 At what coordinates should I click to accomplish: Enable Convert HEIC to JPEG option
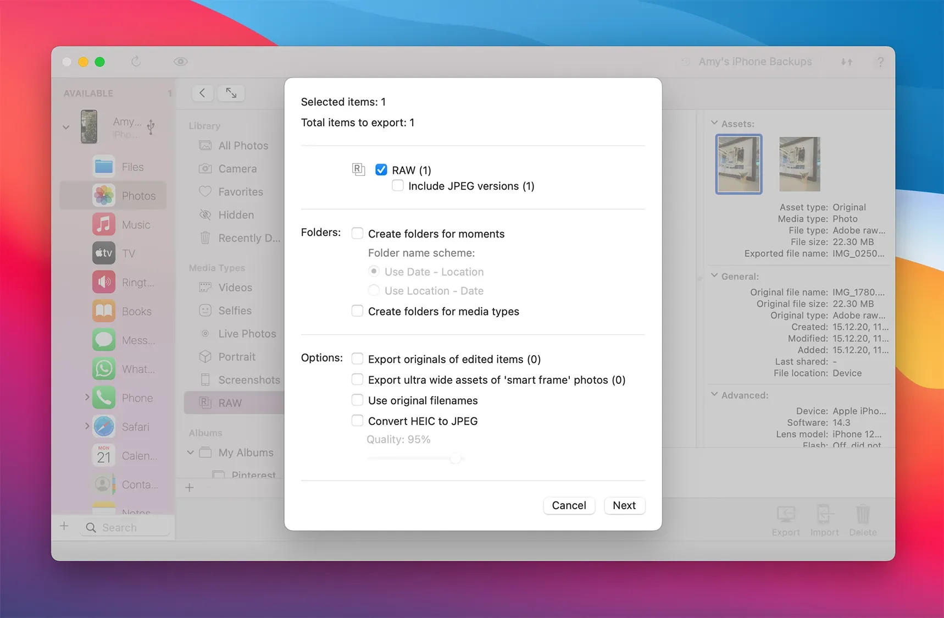[357, 421]
